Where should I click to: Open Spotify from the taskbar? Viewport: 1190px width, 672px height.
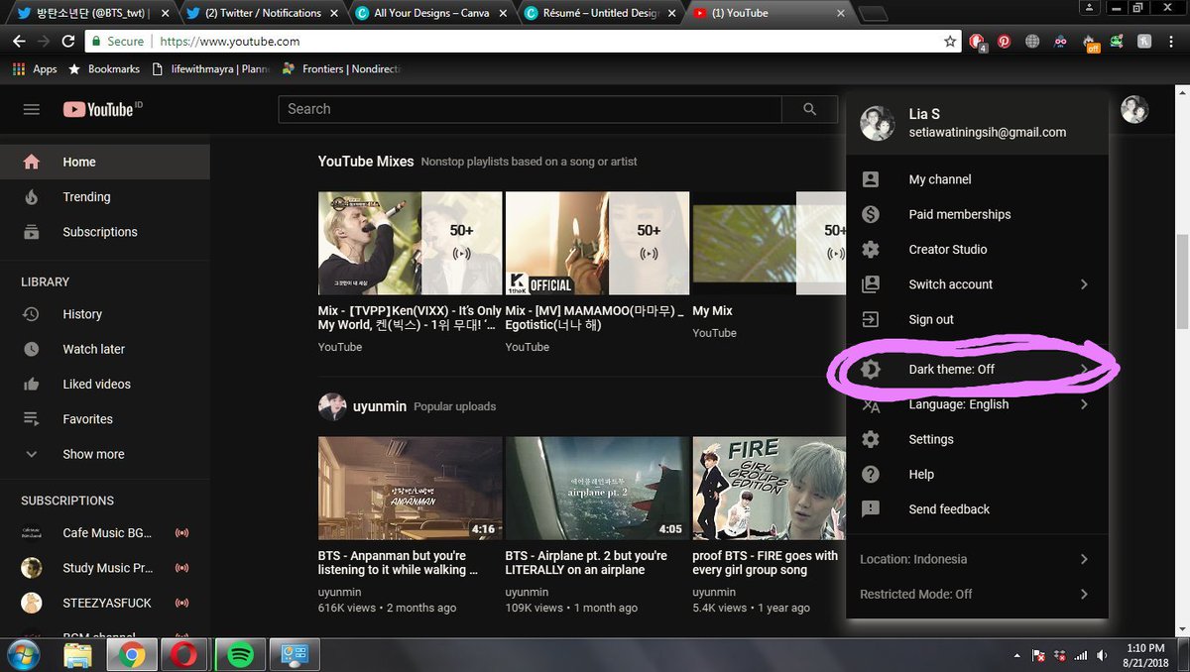(x=239, y=655)
